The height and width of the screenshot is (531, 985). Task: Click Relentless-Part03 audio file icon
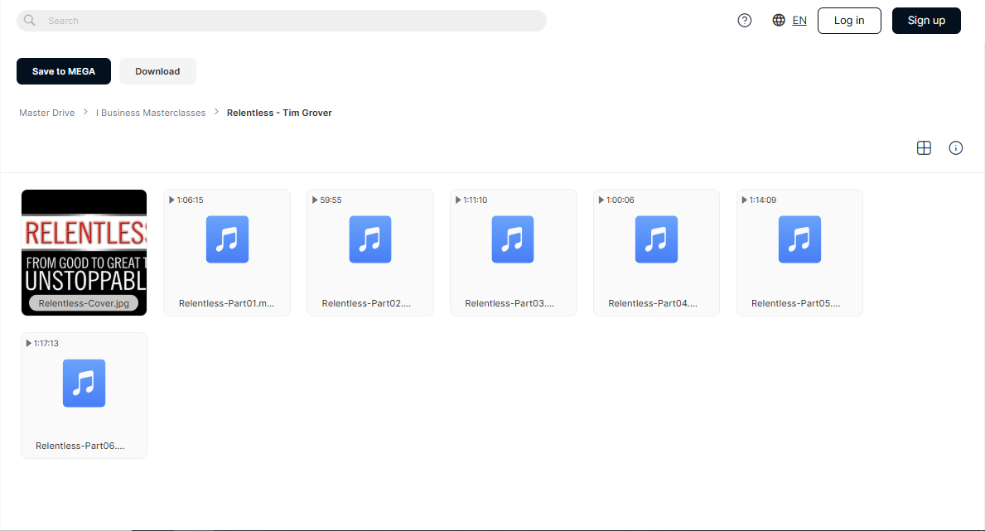click(x=513, y=239)
